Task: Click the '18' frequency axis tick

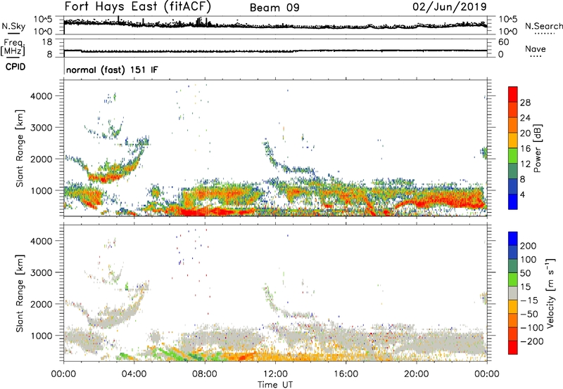Action: coord(47,42)
